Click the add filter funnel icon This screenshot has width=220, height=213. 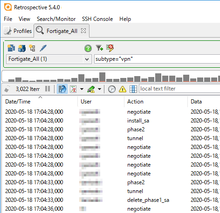point(99,48)
